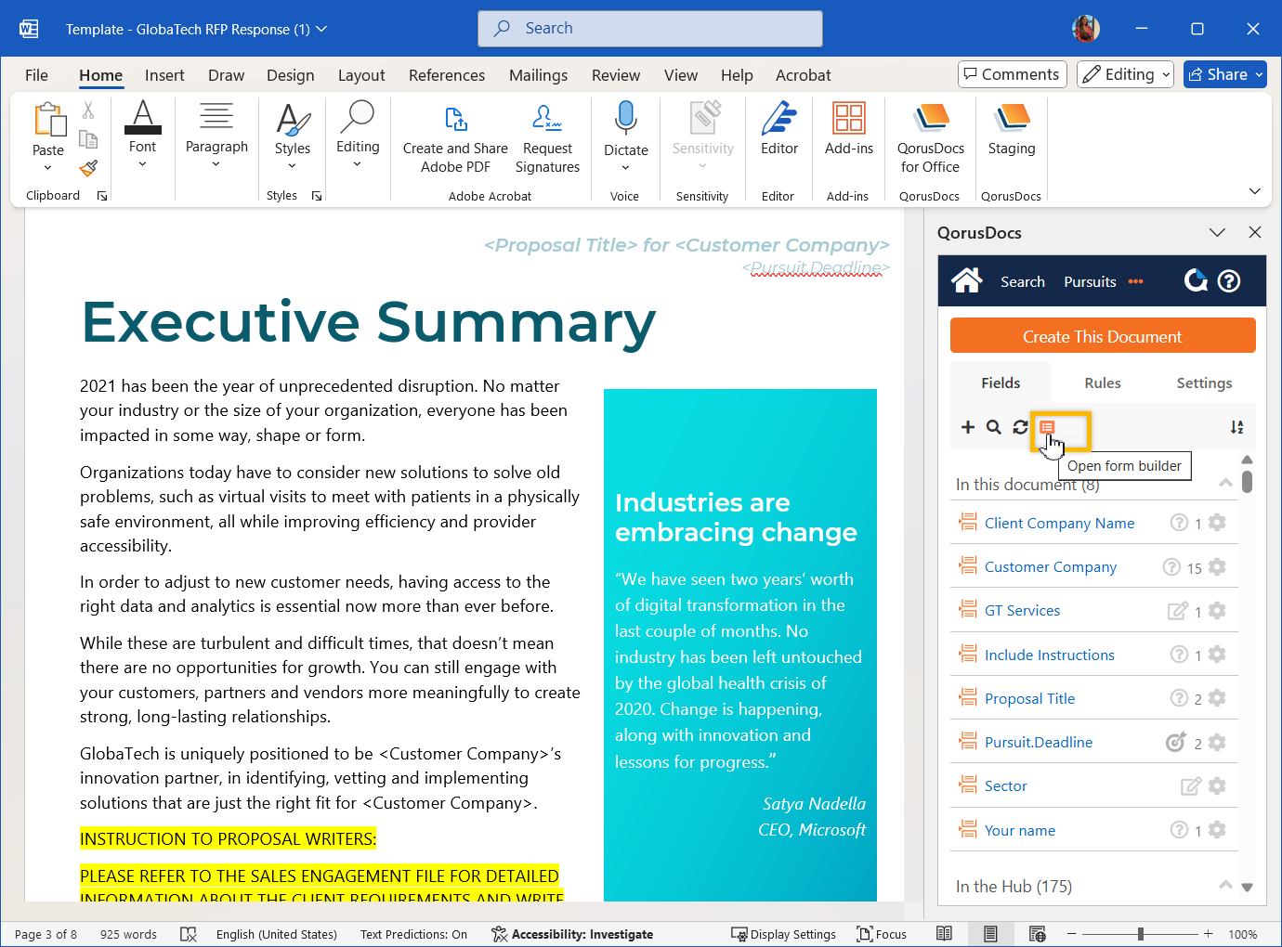
Task: Collapse the In this document section
Action: point(1225,483)
